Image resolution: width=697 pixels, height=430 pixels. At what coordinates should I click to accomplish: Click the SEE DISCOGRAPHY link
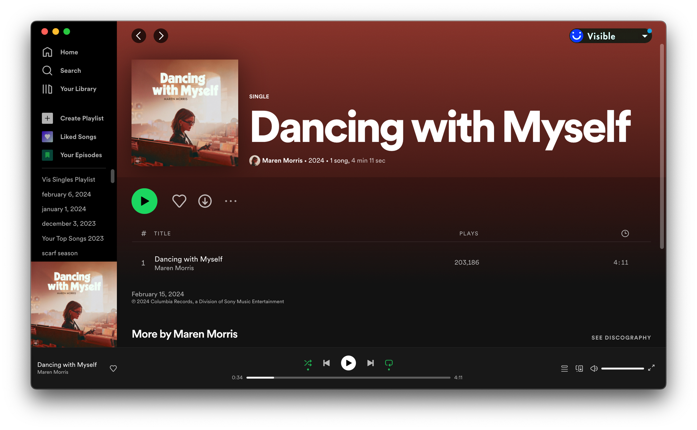tap(621, 337)
